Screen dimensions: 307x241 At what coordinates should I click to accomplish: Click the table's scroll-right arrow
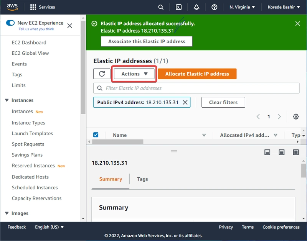click(298, 142)
